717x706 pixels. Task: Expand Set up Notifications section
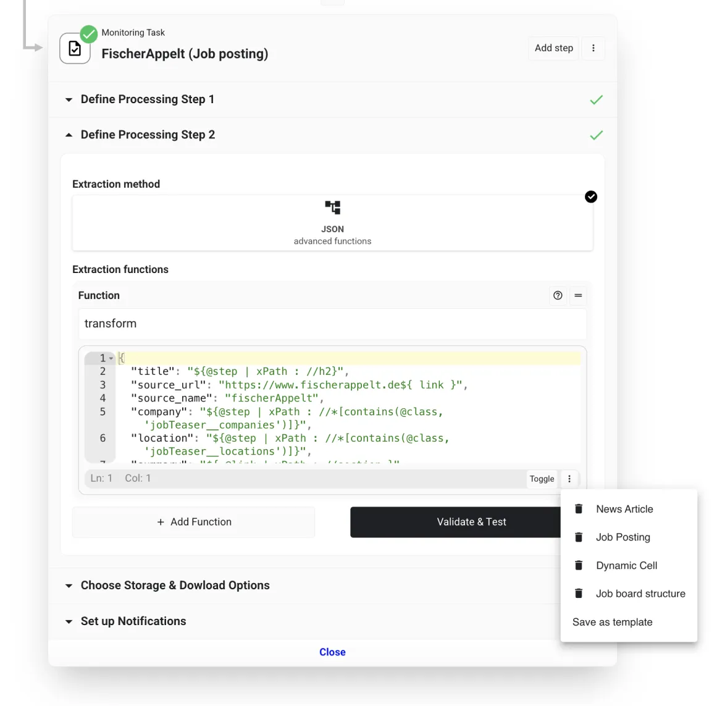click(69, 621)
